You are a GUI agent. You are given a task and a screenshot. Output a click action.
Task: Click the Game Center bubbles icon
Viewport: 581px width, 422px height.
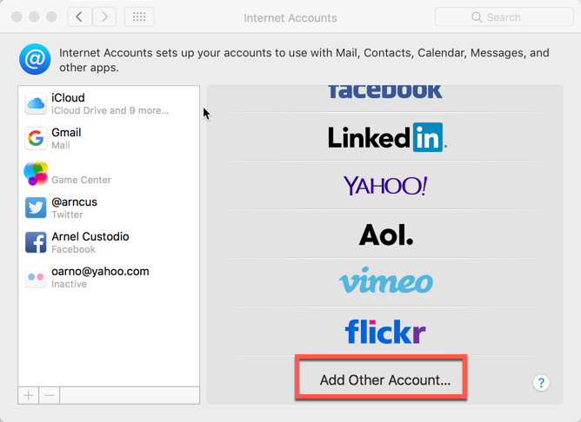click(36, 174)
